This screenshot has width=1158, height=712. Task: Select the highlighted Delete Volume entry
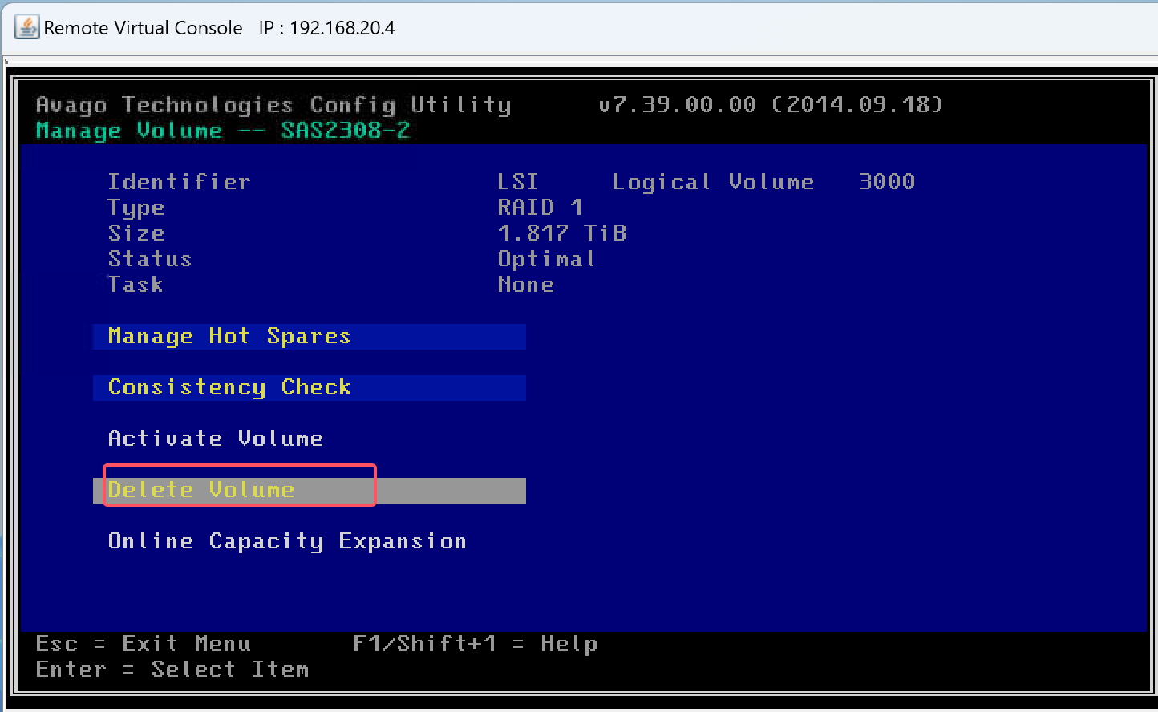click(x=310, y=490)
